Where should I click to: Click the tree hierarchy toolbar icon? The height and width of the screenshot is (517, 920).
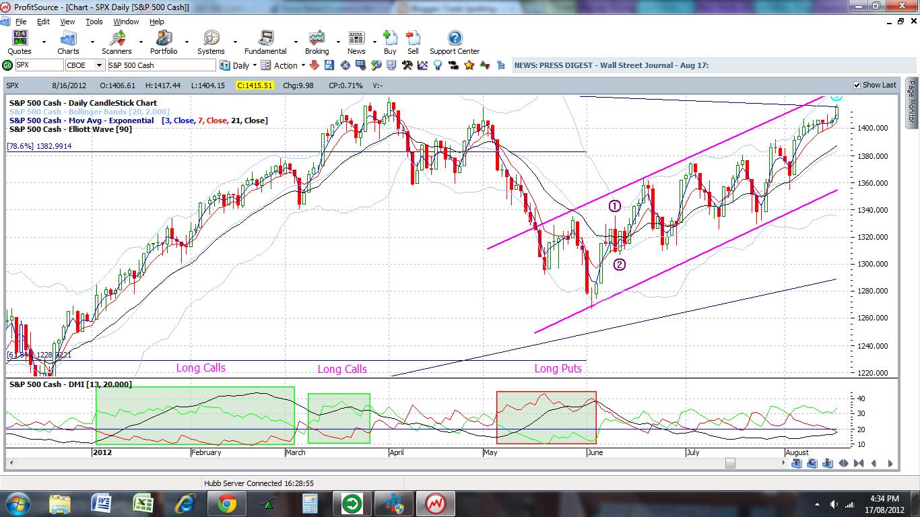500,65
